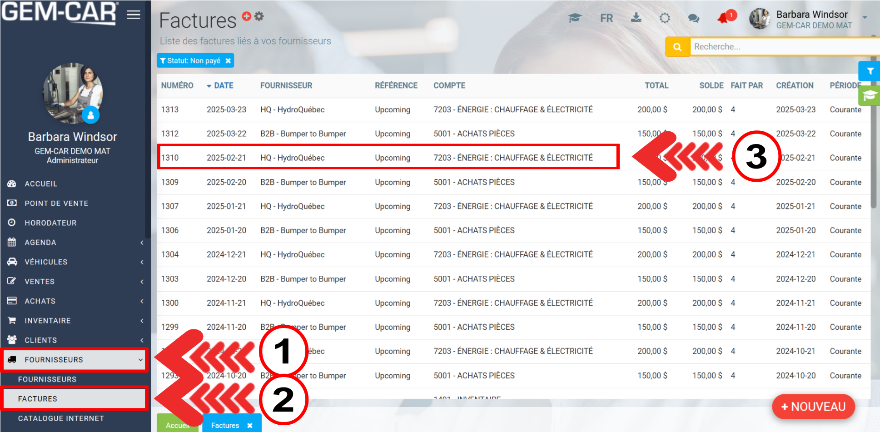Select Catalogue Internet submenu item
Image resolution: width=880 pixels, height=432 pixels.
(61, 418)
